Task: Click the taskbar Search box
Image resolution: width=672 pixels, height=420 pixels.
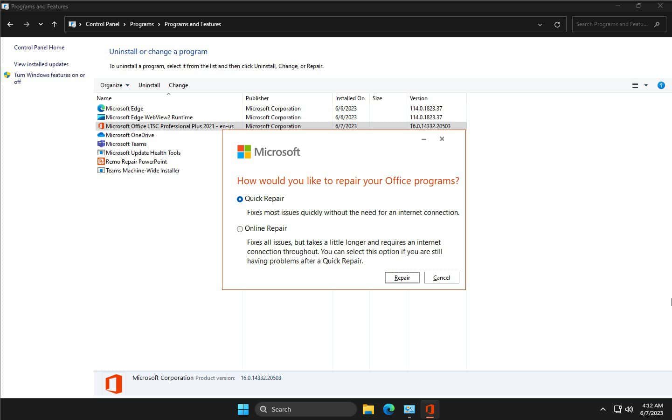Action: tap(306, 409)
